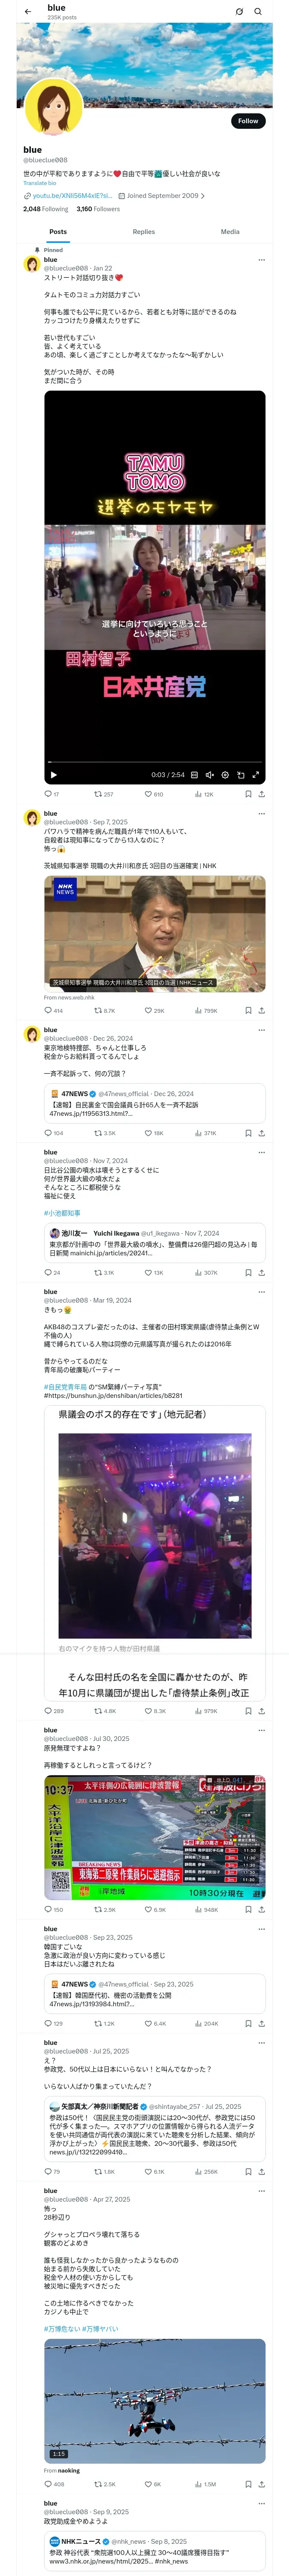The width and height of the screenshot is (289, 2576).
Task: Switch to the Replies tab
Action: [x=143, y=232]
